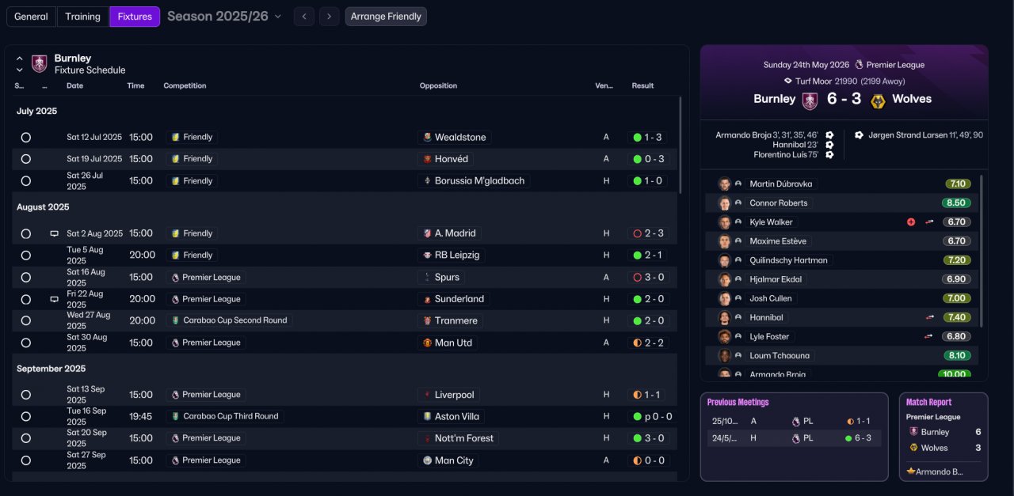Screen dimensions: 1014x496
Task: Open the 3 - 0 Spurs result
Action: tap(647, 277)
